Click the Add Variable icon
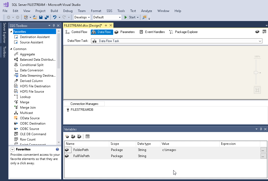 click(x=67, y=137)
